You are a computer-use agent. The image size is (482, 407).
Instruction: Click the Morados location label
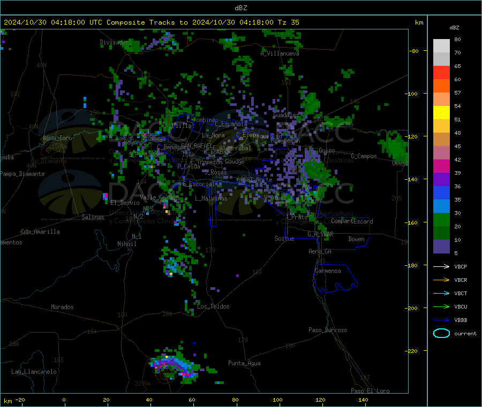click(62, 307)
